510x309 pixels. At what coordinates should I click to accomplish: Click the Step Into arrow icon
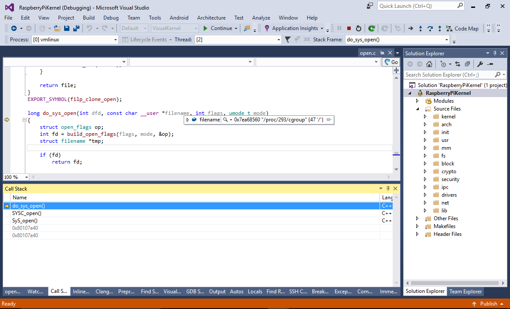pos(420,29)
